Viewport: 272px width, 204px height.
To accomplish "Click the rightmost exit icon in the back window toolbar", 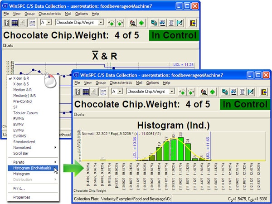I will [x=193, y=22].
